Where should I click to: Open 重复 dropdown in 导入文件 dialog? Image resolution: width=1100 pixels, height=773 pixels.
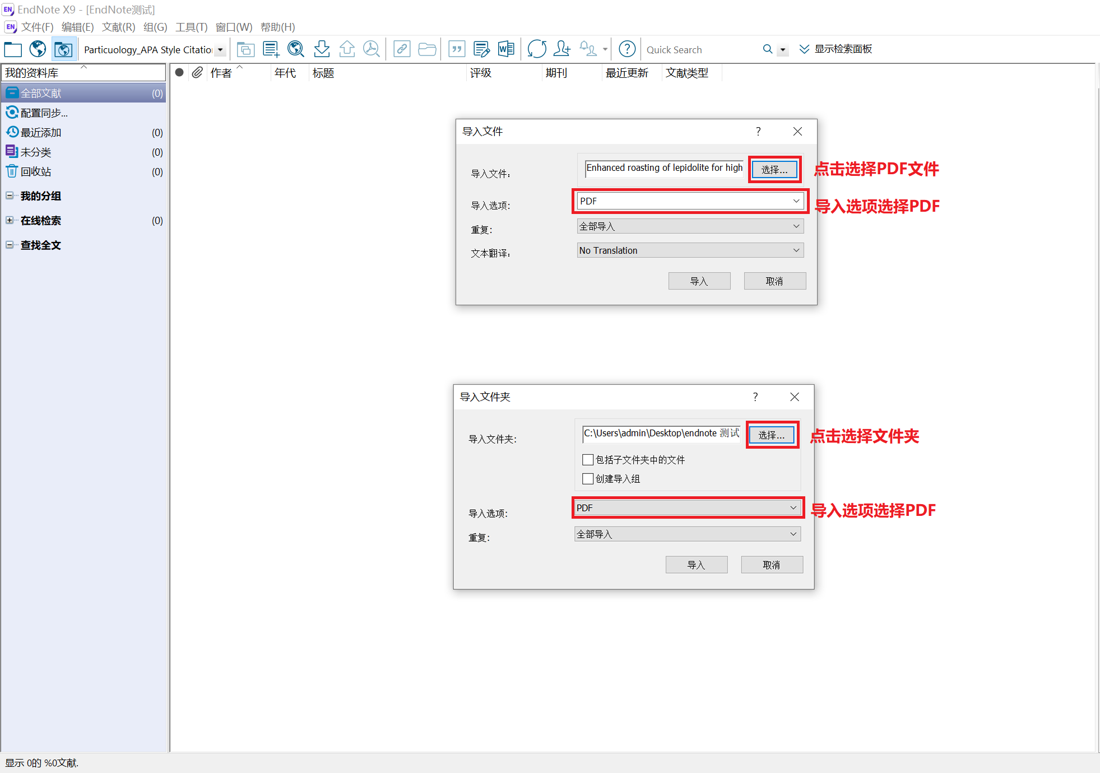[690, 226]
